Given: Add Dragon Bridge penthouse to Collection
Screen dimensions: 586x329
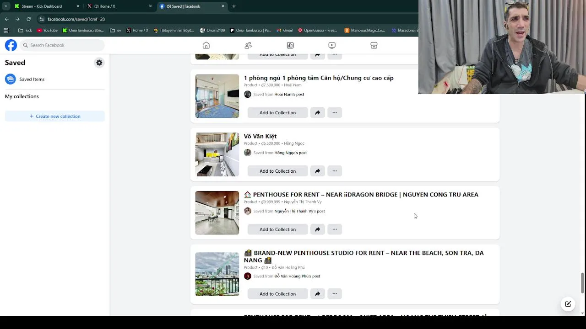Looking at the screenshot, I should [x=277, y=229].
